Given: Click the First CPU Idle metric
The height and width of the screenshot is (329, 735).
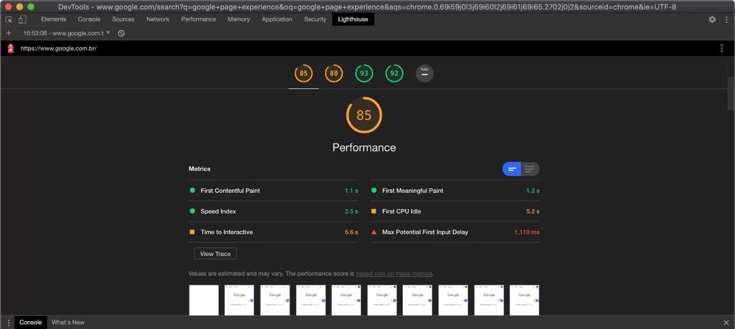Looking at the screenshot, I should (x=455, y=211).
